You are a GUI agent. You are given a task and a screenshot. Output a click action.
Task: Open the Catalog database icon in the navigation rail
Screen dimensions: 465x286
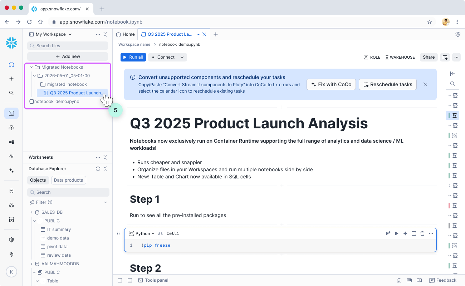click(x=11, y=191)
